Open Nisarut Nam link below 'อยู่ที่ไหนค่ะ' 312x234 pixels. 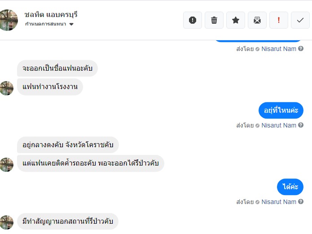(279, 125)
